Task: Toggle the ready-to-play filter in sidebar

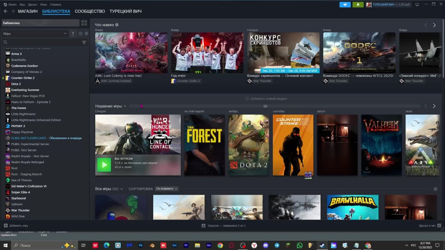Action: click(87, 34)
